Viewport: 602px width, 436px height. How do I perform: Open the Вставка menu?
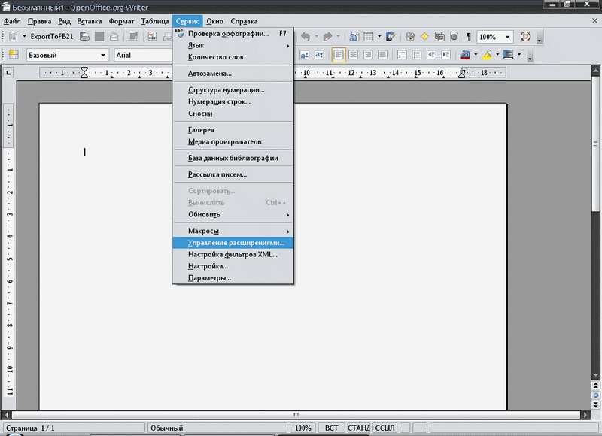point(90,21)
